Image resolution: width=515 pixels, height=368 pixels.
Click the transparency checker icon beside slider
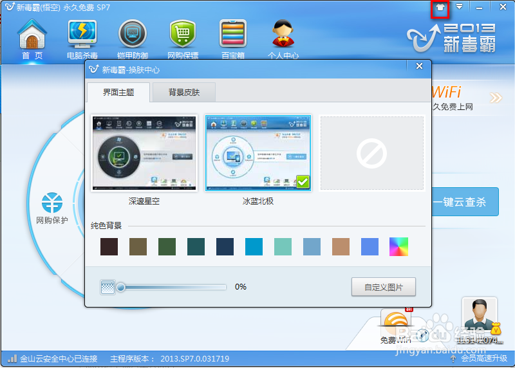point(108,287)
